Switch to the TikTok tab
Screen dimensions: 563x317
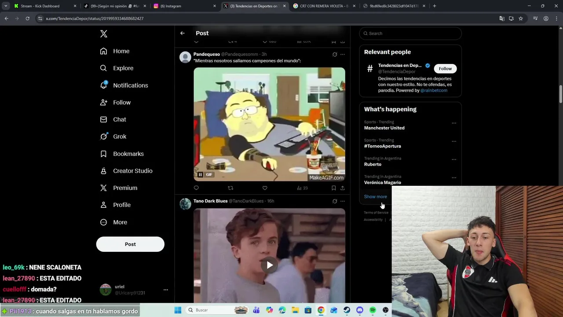coord(114,6)
